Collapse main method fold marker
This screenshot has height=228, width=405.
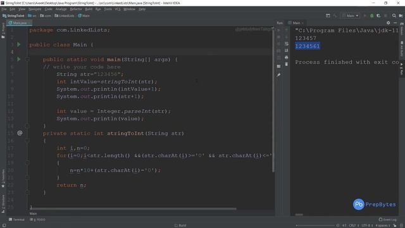(x=27, y=60)
